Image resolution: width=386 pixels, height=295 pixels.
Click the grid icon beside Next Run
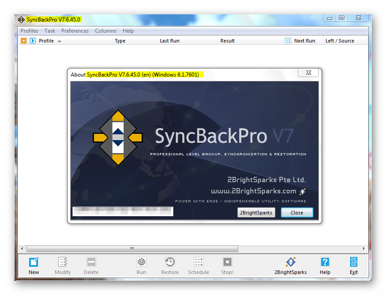(287, 41)
